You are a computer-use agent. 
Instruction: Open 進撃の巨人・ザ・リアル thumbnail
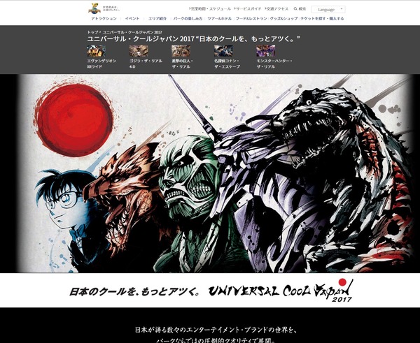coord(181,51)
